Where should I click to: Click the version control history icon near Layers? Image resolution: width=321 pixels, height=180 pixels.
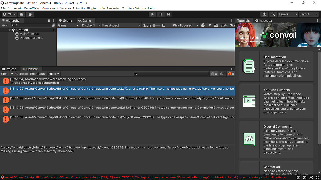point(264,14)
